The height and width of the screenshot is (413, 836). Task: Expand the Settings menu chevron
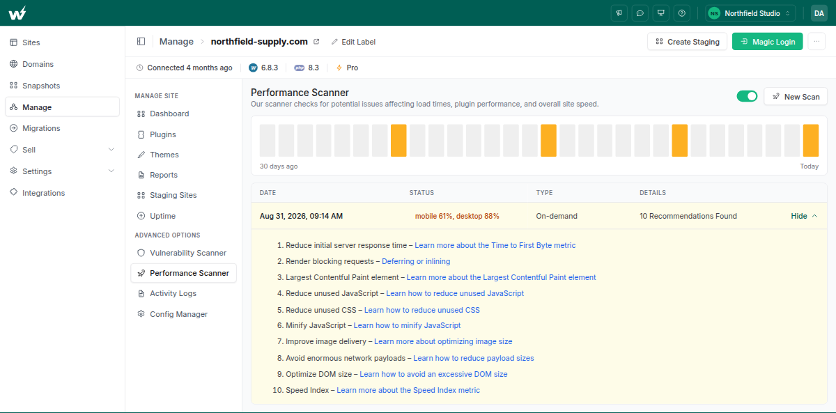coord(111,171)
